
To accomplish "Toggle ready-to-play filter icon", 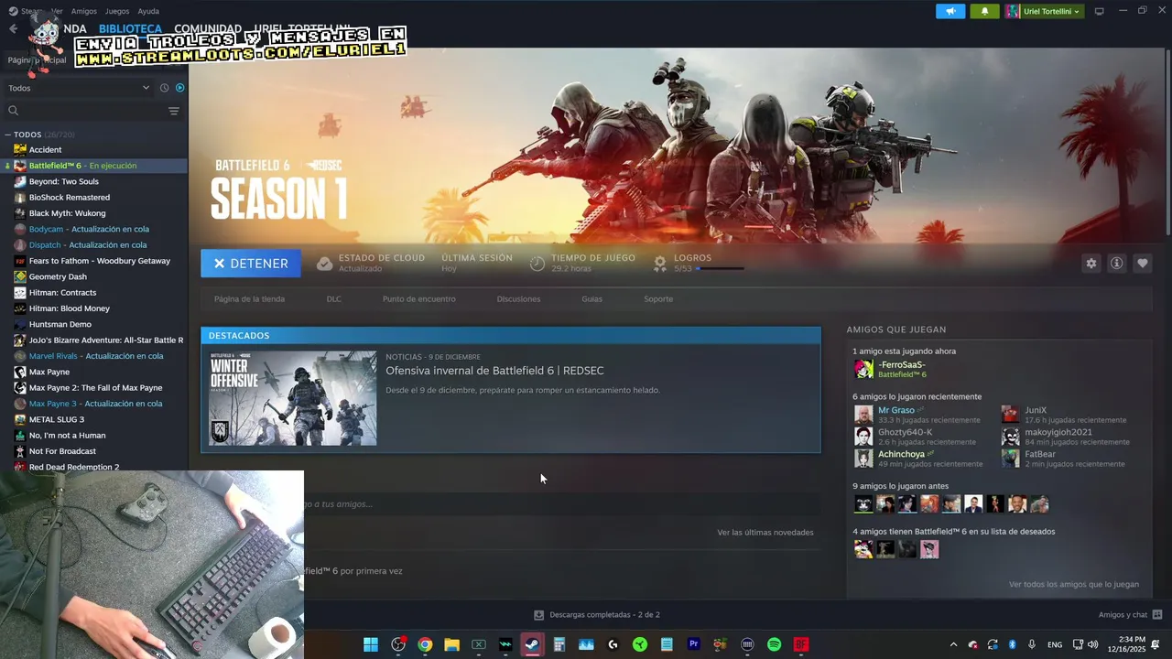I will pos(179,88).
